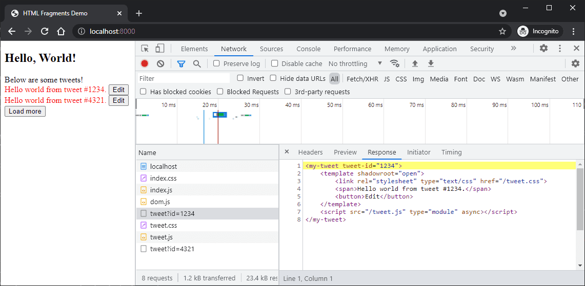This screenshot has height=286, width=585.
Task: Open the No throttling dropdown
Action: pyautogui.click(x=355, y=63)
